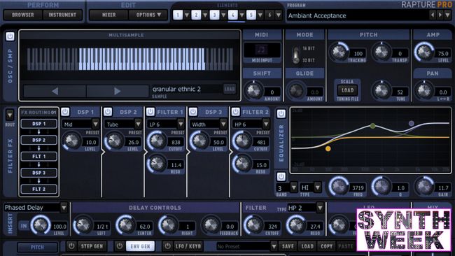Select element 2 tab

pos(196,15)
